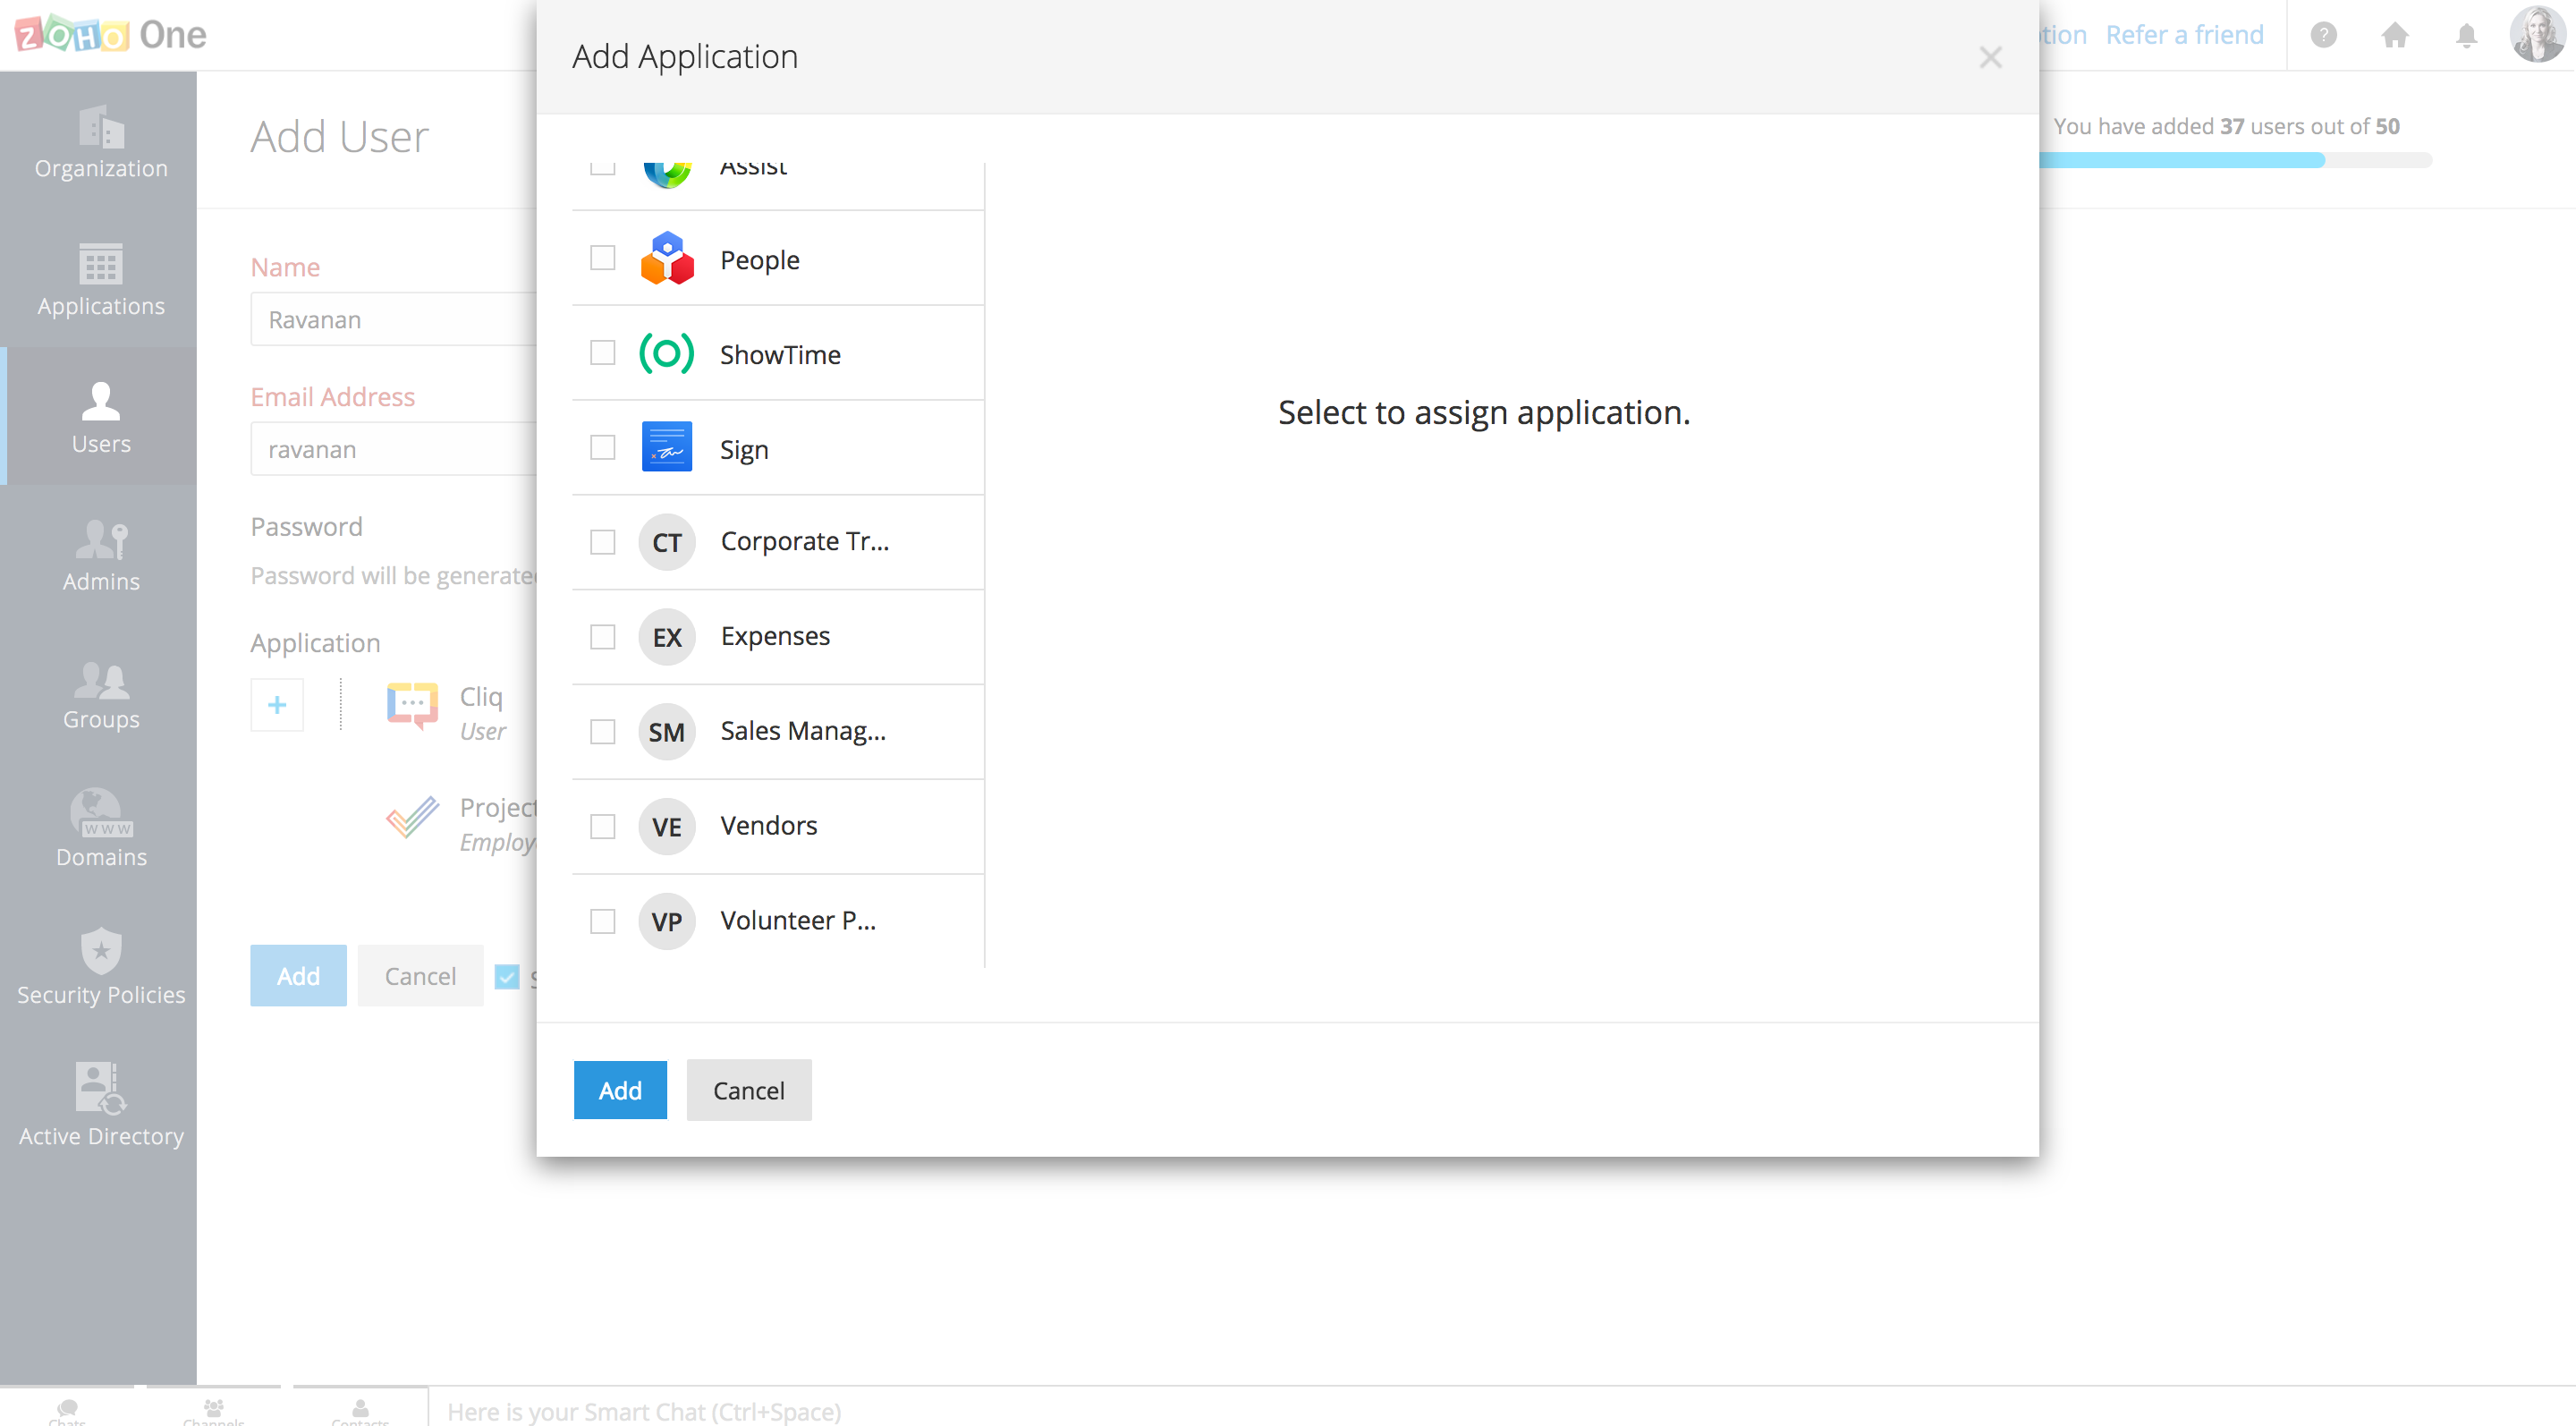
Task: Select the Sign application name
Action: (744, 450)
